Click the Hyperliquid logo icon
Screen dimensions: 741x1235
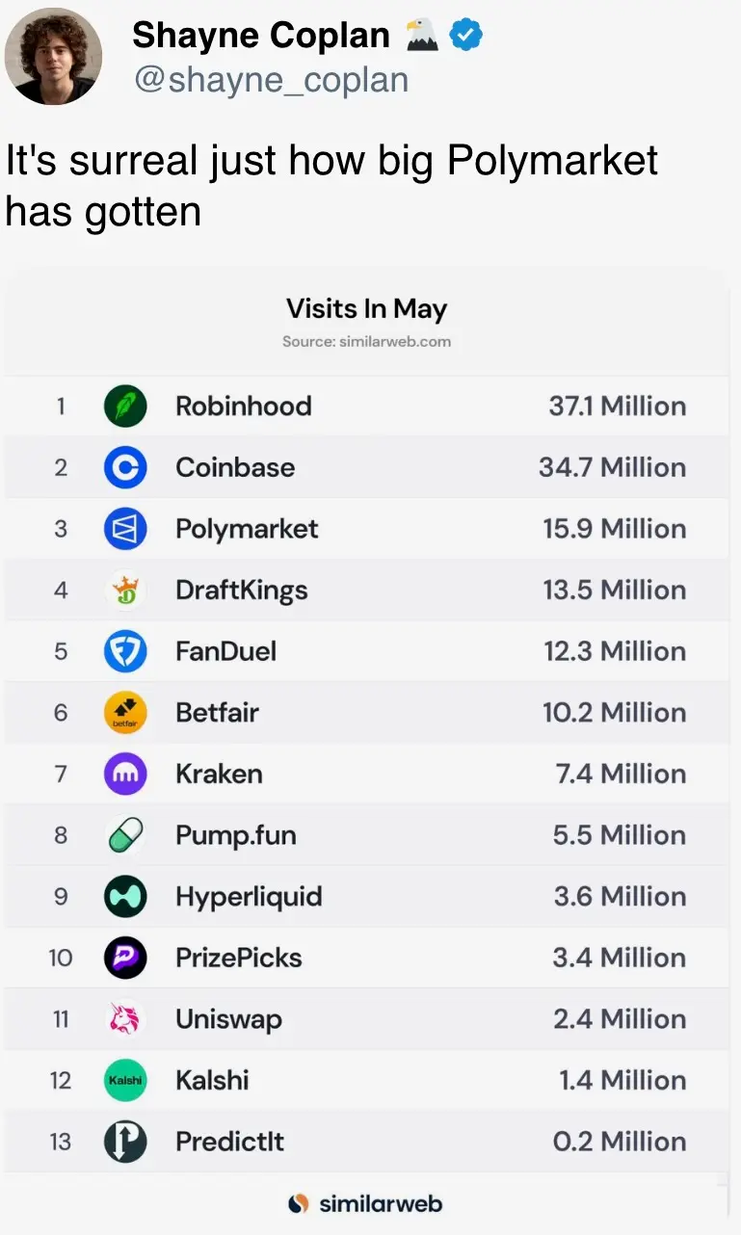pyautogui.click(x=125, y=897)
